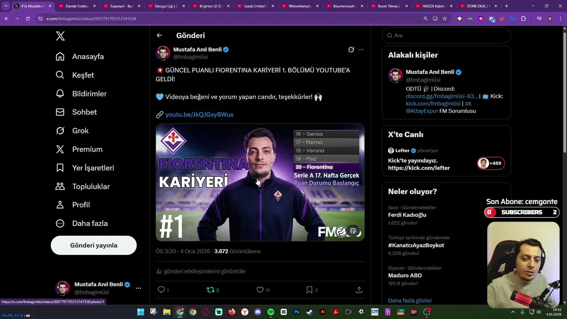Switch to Wolverhampton tab

tap(299, 6)
